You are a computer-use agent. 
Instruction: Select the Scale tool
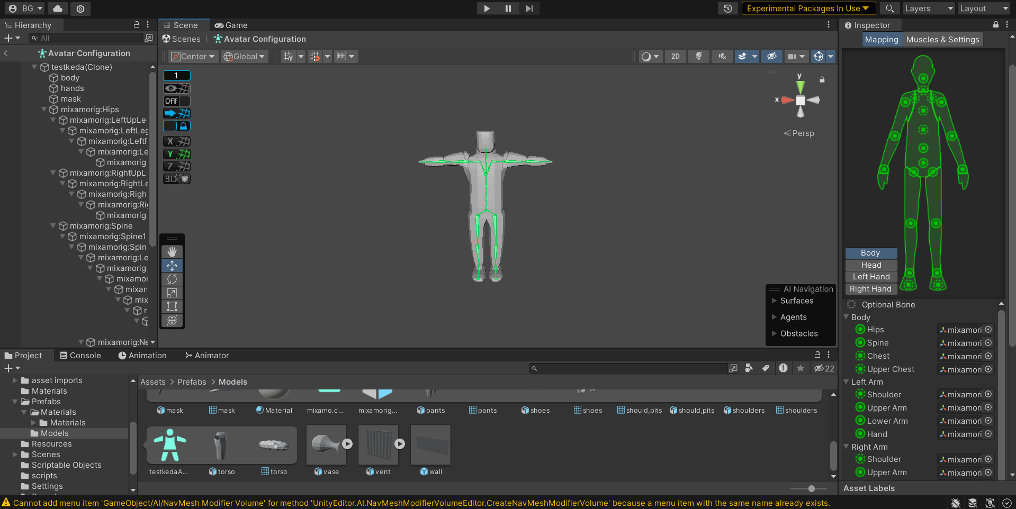172,293
